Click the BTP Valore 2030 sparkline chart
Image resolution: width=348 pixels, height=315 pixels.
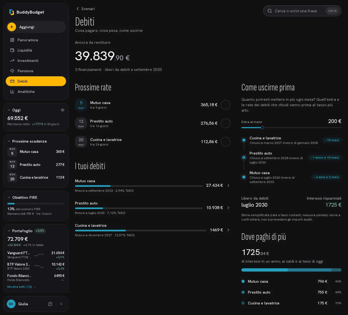(x=39, y=266)
